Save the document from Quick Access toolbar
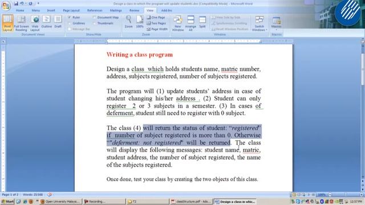The height and width of the screenshot is (205, 365). [x=16, y=3]
